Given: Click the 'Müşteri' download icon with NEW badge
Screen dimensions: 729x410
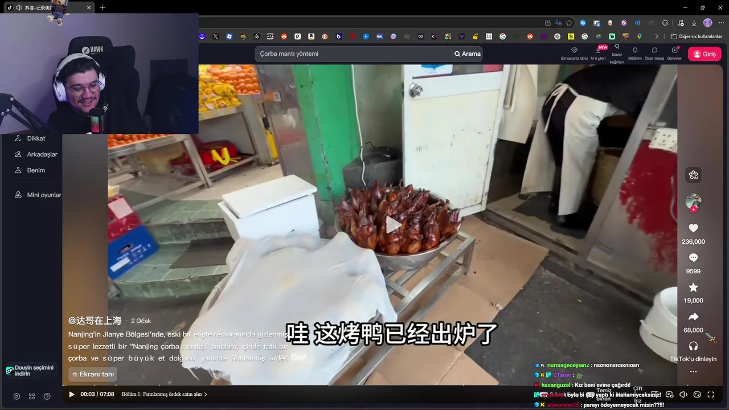Looking at the screenshot, I should pyautogui.click(x=598, y=54).
